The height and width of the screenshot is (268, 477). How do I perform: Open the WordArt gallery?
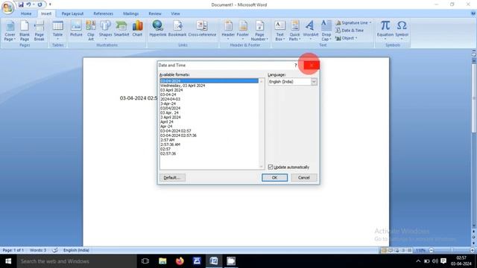pyautogui.click(x=311, y=31)
